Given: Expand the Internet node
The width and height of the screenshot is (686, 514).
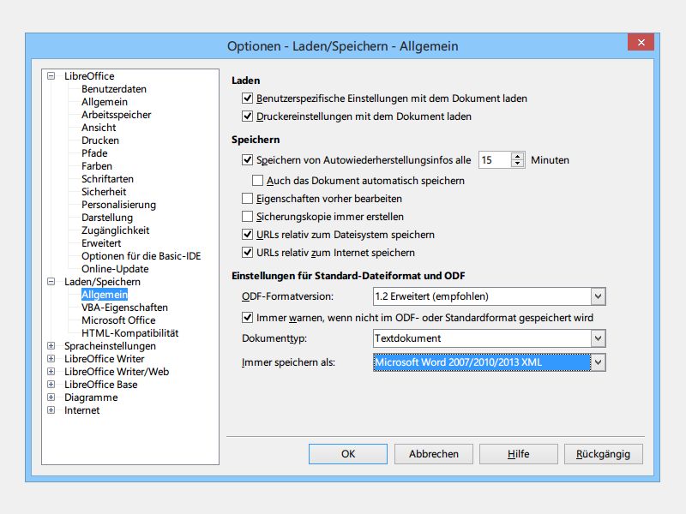Looking at the screenshot, I should [x=51, y=410].
